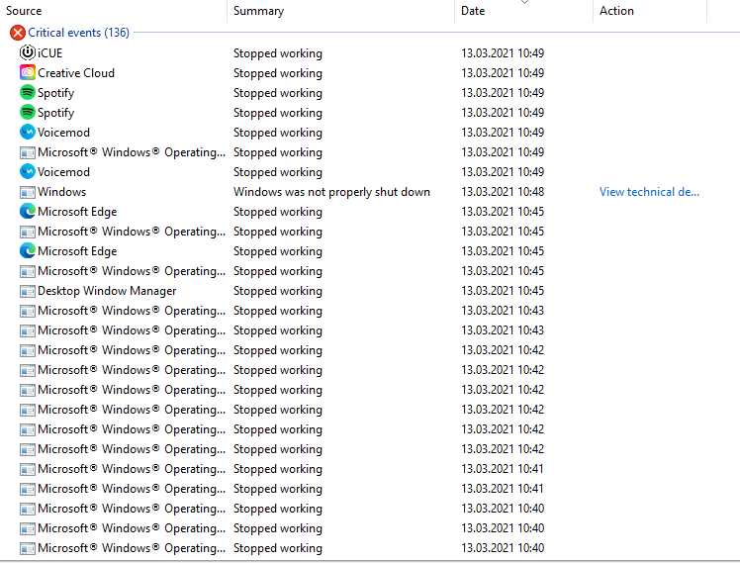The width and height of the screenshot is (740, 563).
Task: Click the icon beside the Windows row
Action: [28, 192]
